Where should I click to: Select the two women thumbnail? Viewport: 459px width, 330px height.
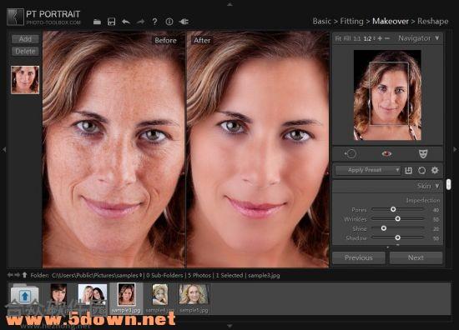pos(92,294)
